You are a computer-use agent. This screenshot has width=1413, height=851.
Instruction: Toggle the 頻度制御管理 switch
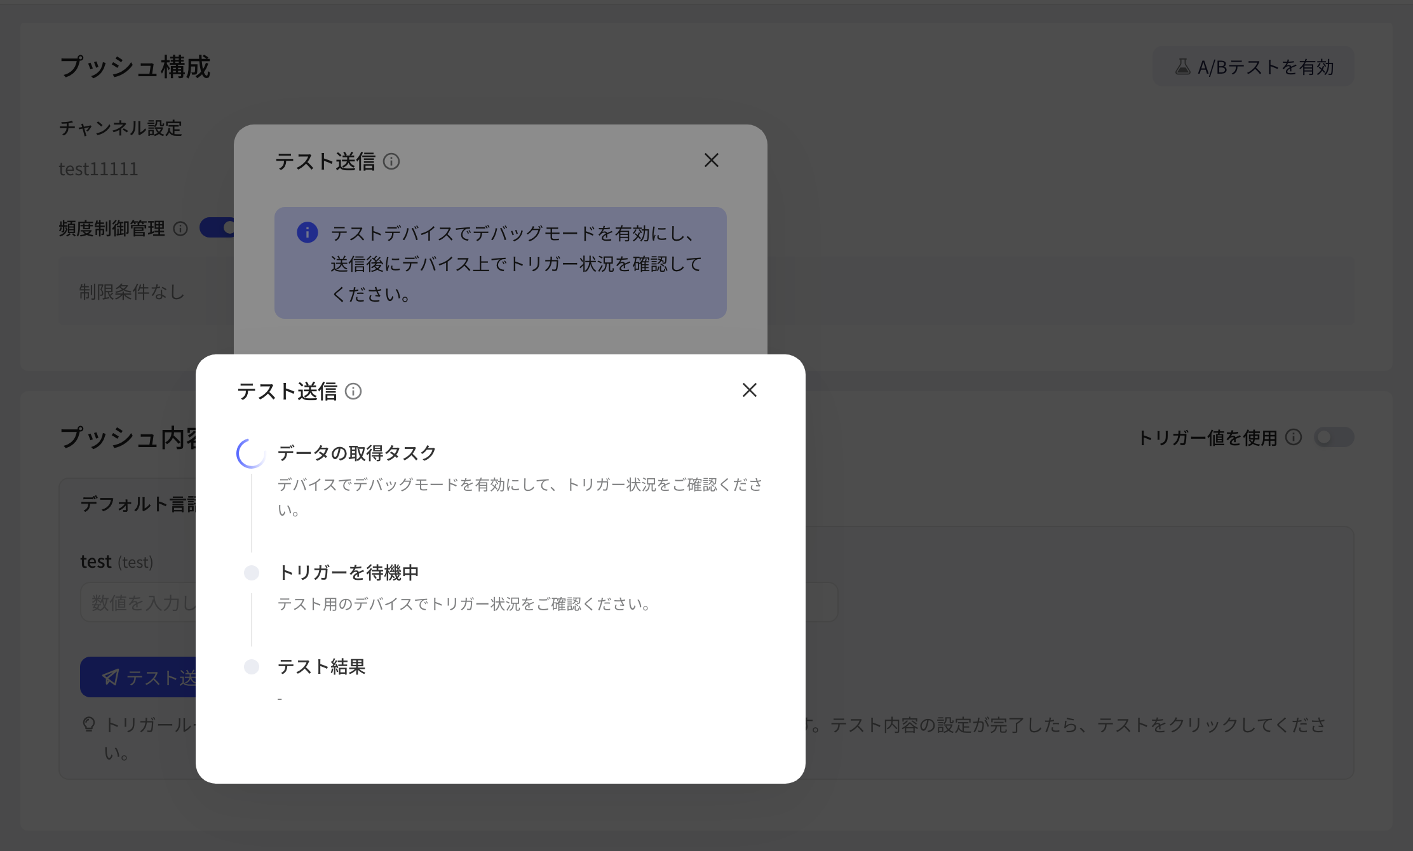[217, 227]
